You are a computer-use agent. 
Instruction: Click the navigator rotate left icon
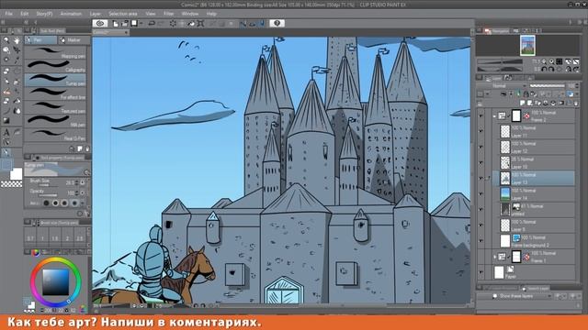point(544,70)
